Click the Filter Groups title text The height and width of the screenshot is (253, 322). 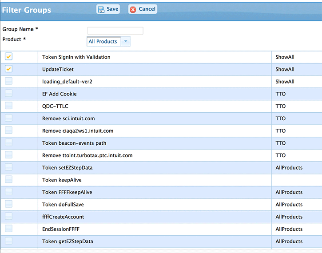click(27, 10)
